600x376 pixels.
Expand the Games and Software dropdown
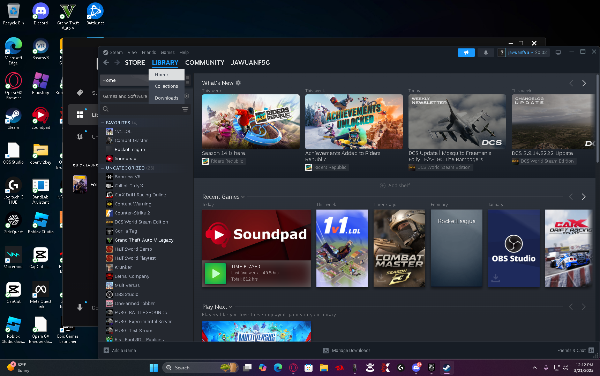pos(125,96)
